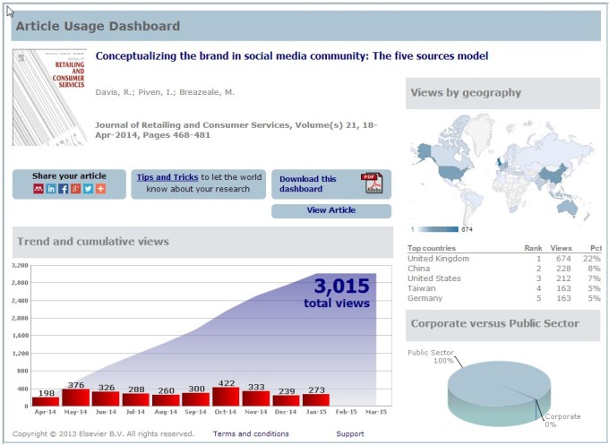Share article on LinkedIn

[x=51, y=189]
